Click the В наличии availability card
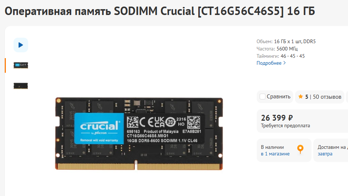348x196 pixels. pyautogui.click(x=284, y=150)
